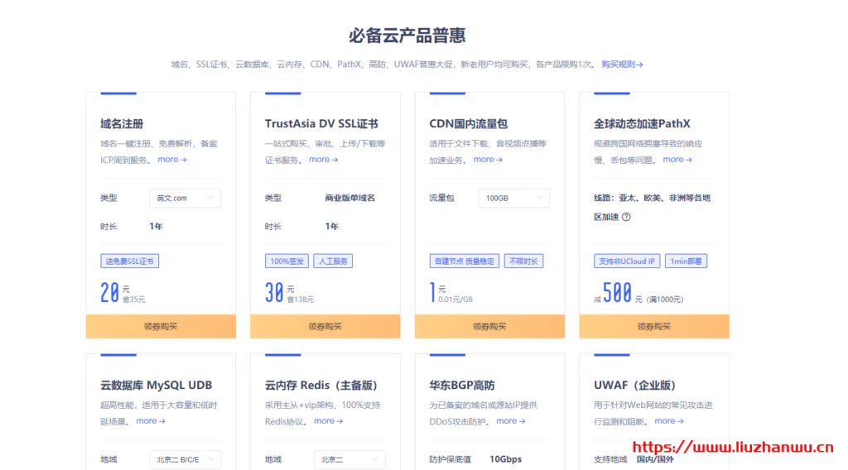
Task: Click the 1min部署 tag
Action: point(686,261)
